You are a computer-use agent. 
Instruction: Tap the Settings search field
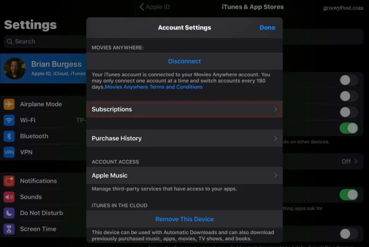coord(45,42)
